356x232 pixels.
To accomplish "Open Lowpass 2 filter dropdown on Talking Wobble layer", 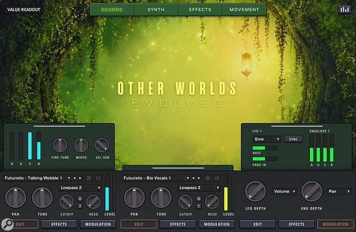I will 80,188.
